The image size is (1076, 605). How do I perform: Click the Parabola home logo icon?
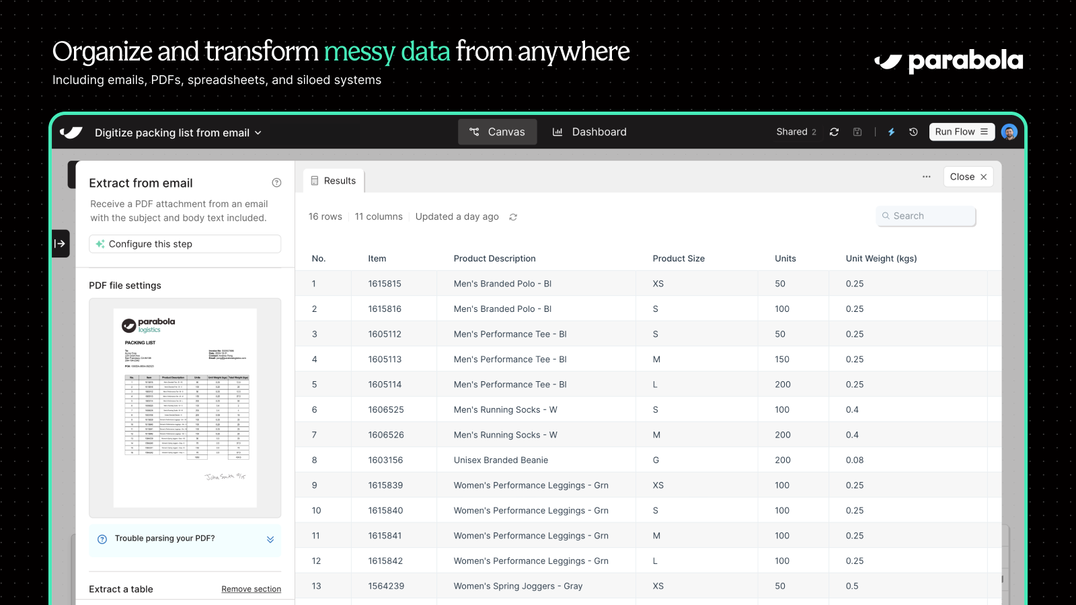(x=71, y=132)
